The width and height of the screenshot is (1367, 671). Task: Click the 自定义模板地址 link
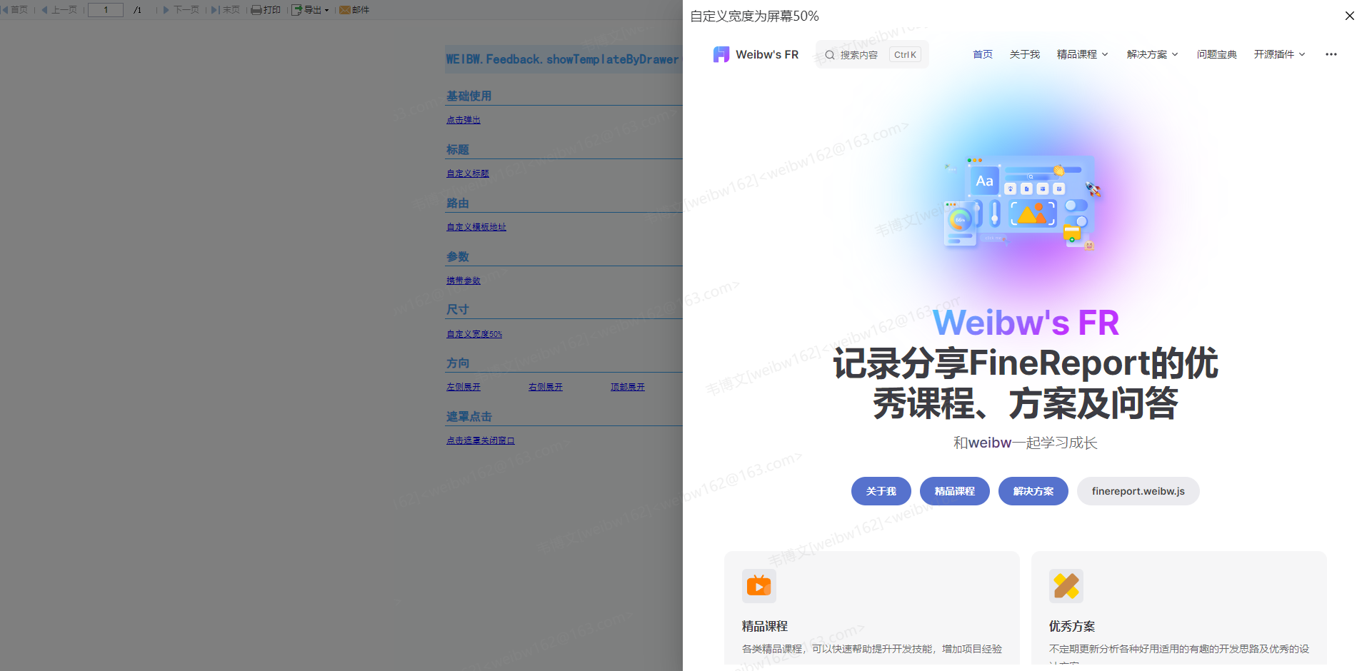pos(476,227)
